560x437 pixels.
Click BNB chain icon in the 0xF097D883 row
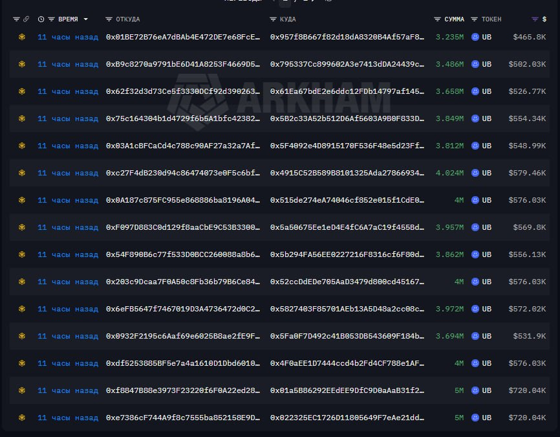pyautogui.click(x=22, y=227)
